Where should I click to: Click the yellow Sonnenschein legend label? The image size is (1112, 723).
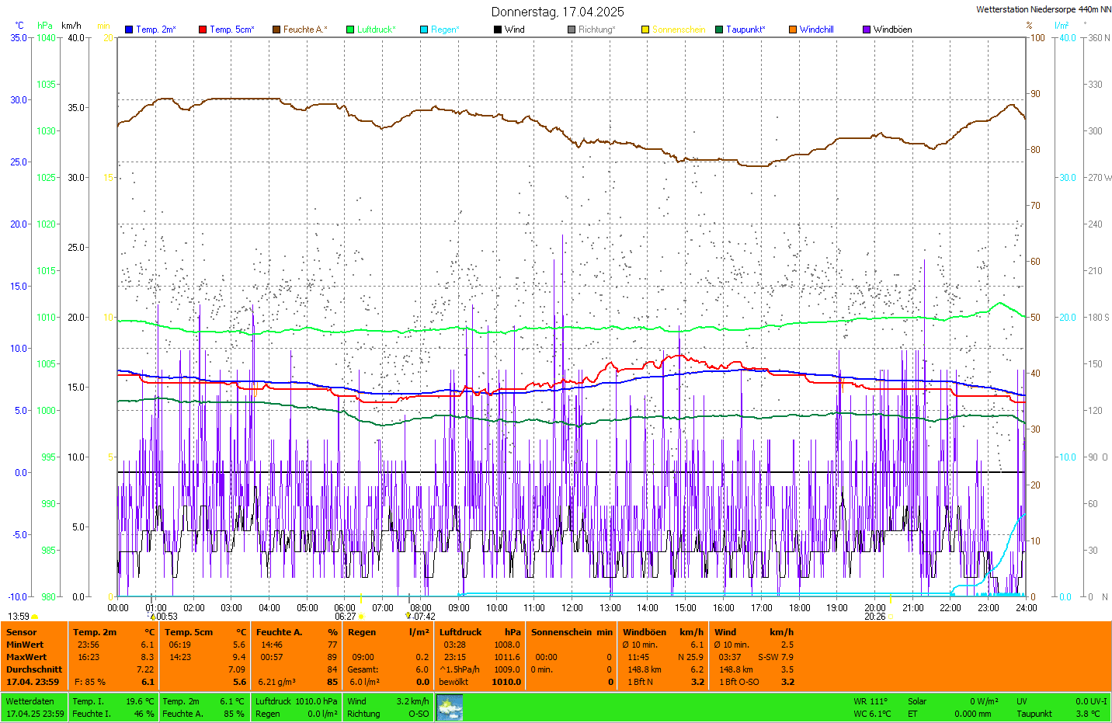coord(678,30)
